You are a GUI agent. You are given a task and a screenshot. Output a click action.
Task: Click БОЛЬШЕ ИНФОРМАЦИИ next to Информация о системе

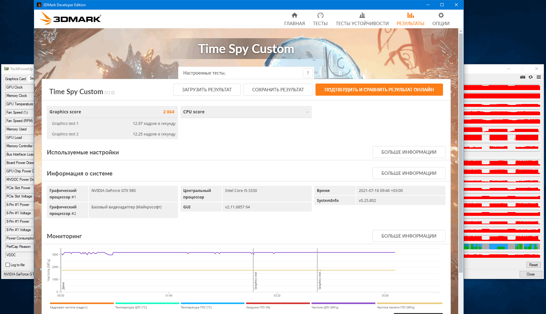click(x=409, y=173)
